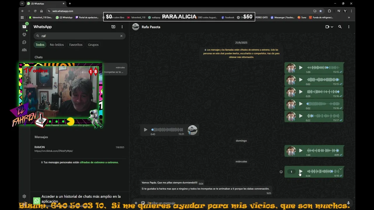
Task: Open the media control icon in browser toolbar
Action: coord(339,11)
